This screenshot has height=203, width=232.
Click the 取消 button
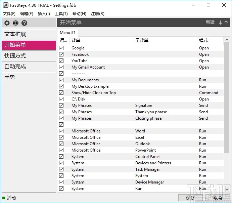pyautogui.click(x=217, y=198)
